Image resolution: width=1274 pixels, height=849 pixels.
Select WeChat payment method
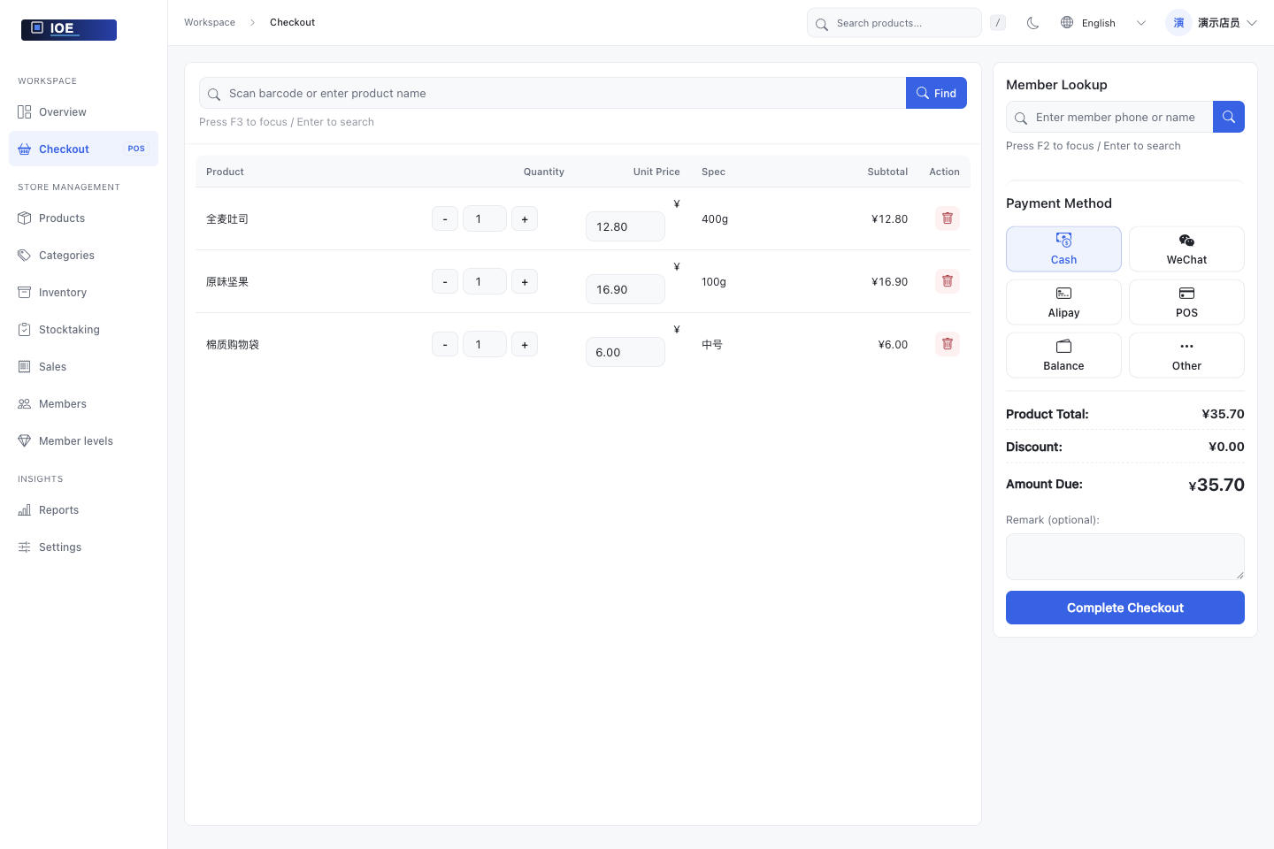[x=1186, y=249]
